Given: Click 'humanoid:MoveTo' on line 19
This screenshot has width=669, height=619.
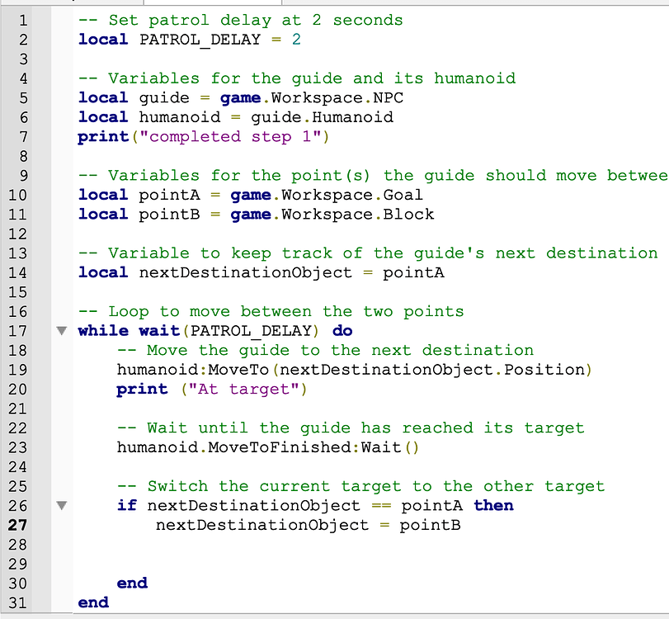Looking at the screenshot, I should tap(193, 370).
